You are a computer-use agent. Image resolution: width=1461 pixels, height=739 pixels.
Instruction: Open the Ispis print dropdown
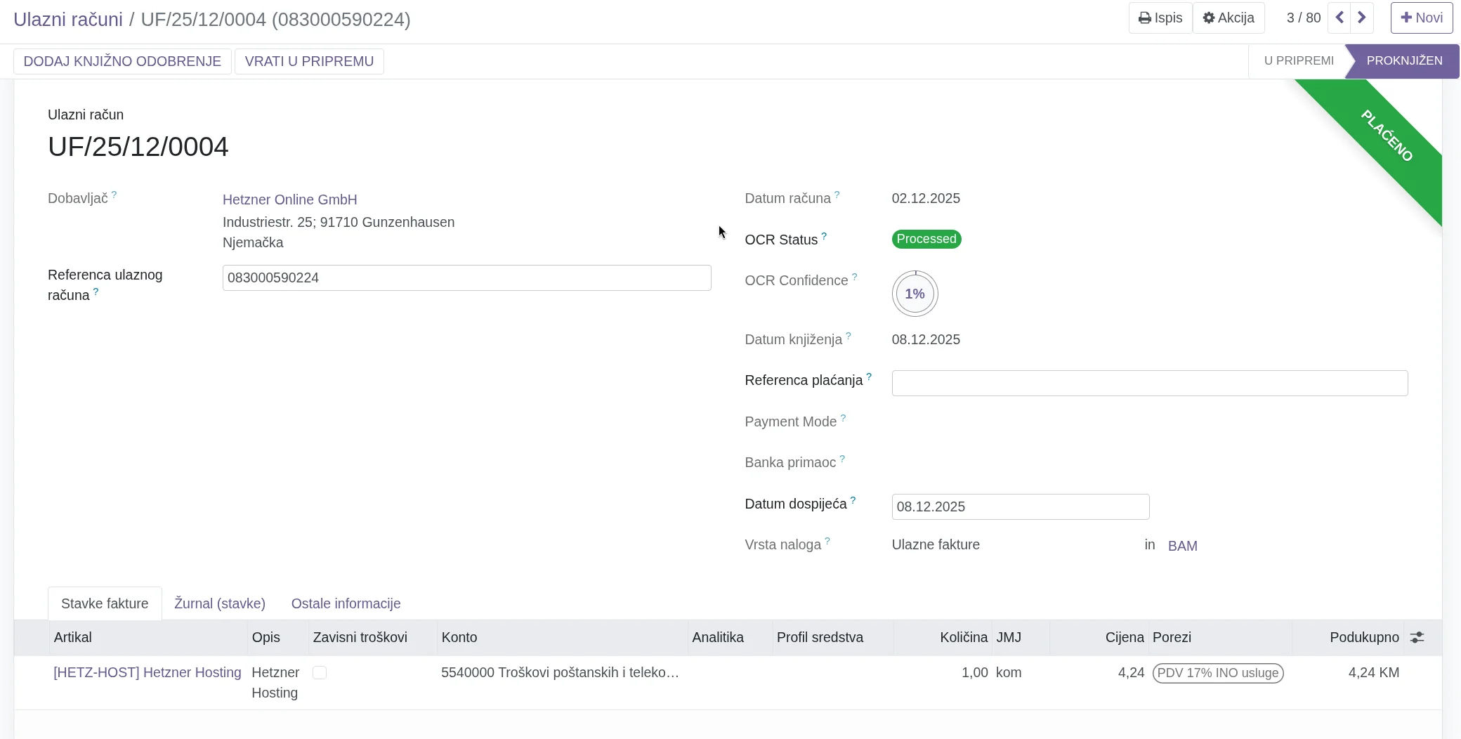click(x=1160, y=18)
